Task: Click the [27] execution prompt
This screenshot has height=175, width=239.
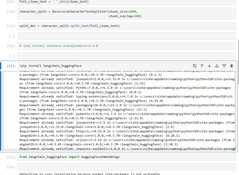Action: click(x=12, y=26)
